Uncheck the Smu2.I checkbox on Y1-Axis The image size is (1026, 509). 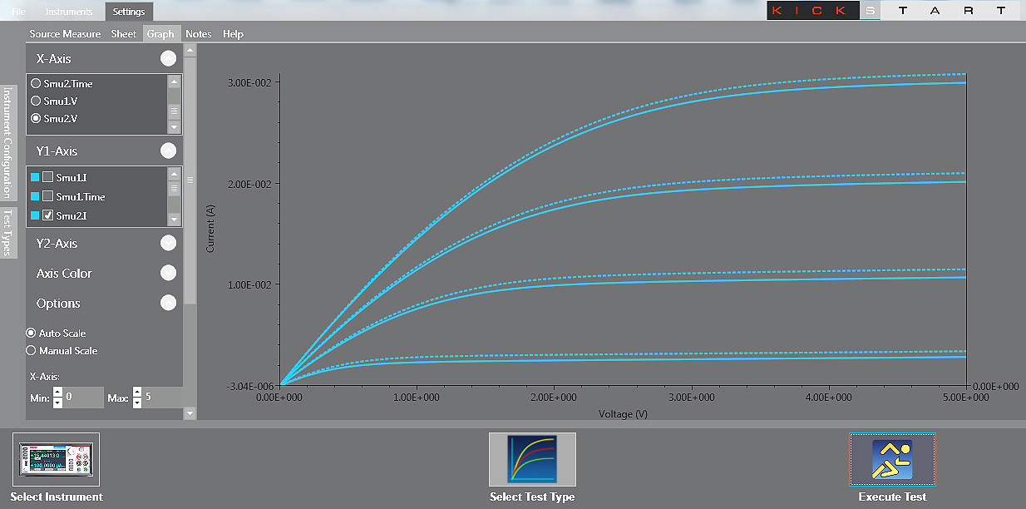48,215
